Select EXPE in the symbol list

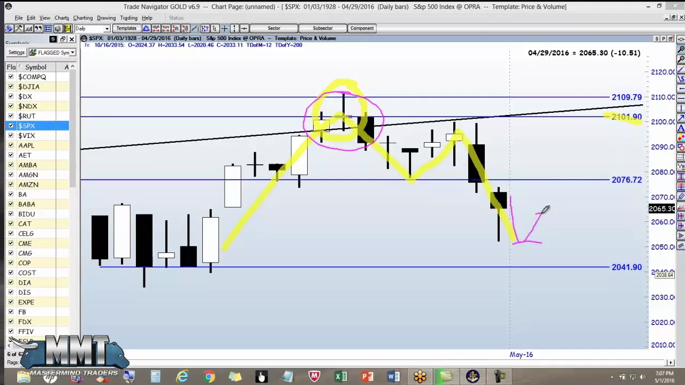point(26,302)
